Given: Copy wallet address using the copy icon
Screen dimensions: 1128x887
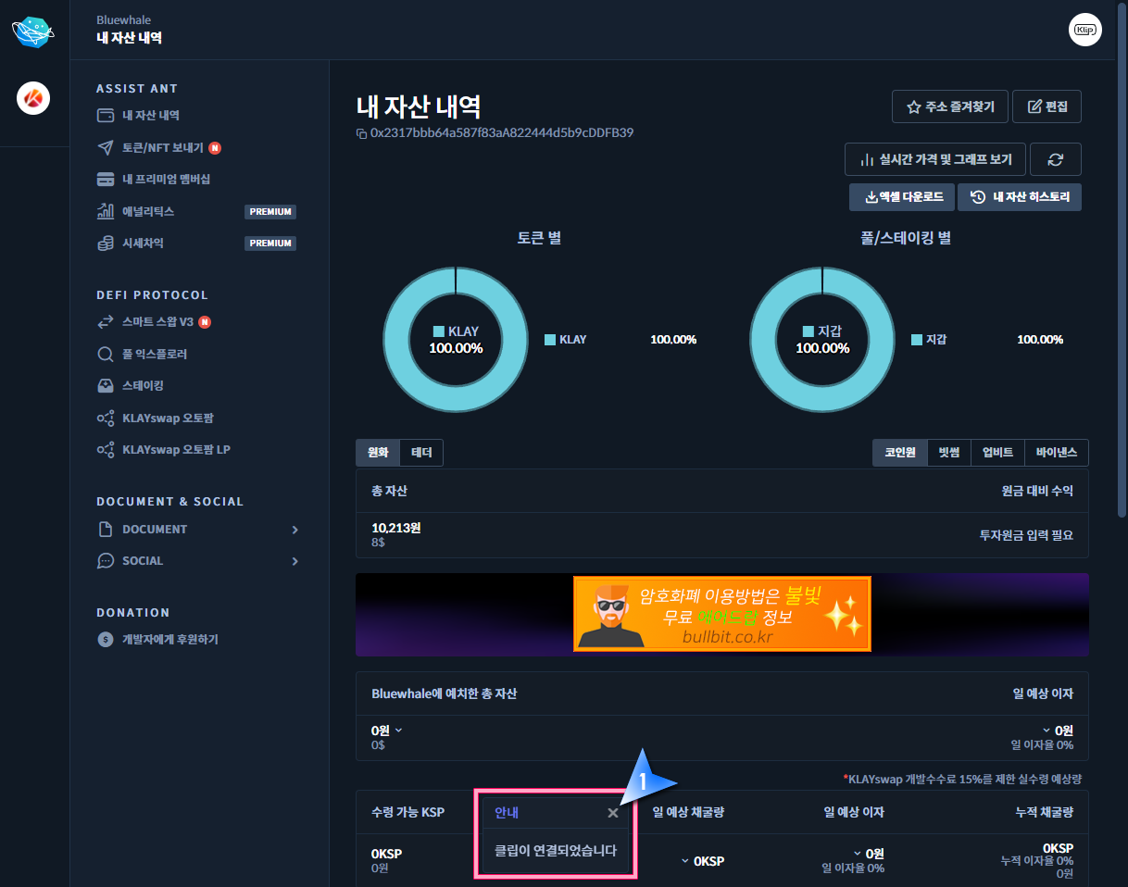Looking at the screenshot, I should click(361, 133).
